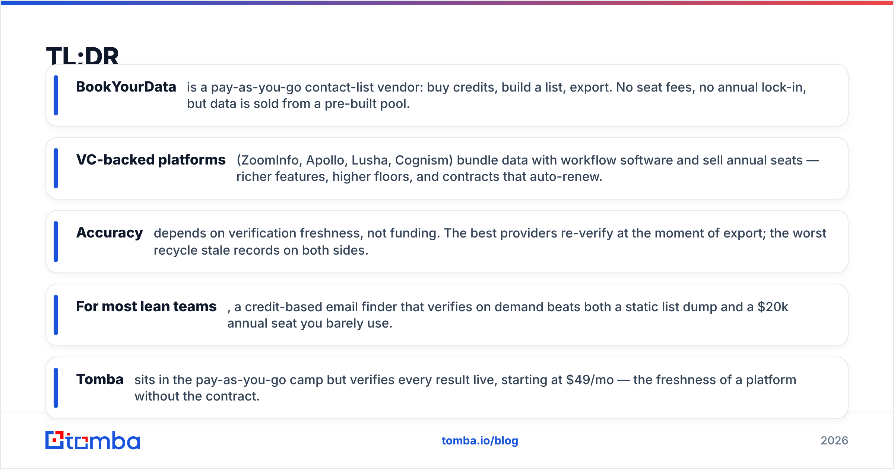This screenshot has width=894, height=469.
Task: Click the starting at $49/mo description text
Action: 465,388
